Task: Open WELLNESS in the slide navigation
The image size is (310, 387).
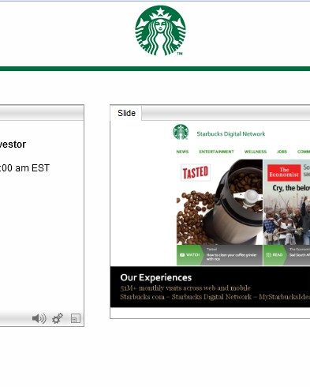Action: (256, 152)
